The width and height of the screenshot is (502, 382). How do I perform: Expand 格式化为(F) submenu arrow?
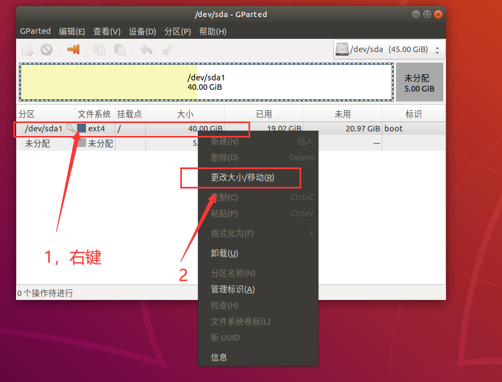(312, 233)
